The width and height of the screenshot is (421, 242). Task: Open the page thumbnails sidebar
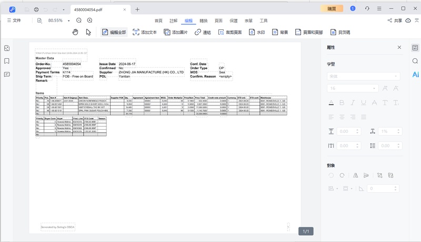(7, 48)
